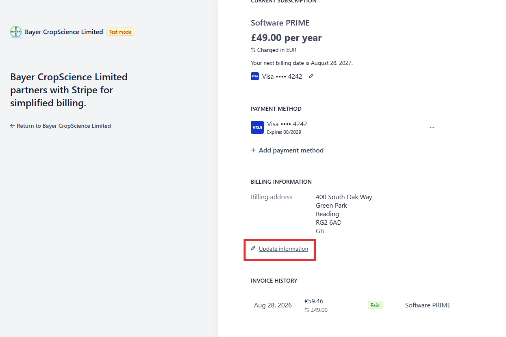This screenshot has width=506, height=337.
Task: Click the Bayer logo icon
Action: point(16,32)
